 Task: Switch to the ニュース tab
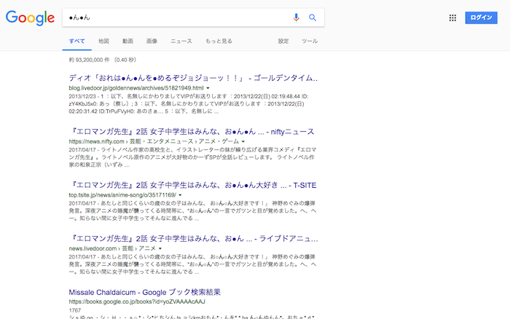[x=181, y=42]
